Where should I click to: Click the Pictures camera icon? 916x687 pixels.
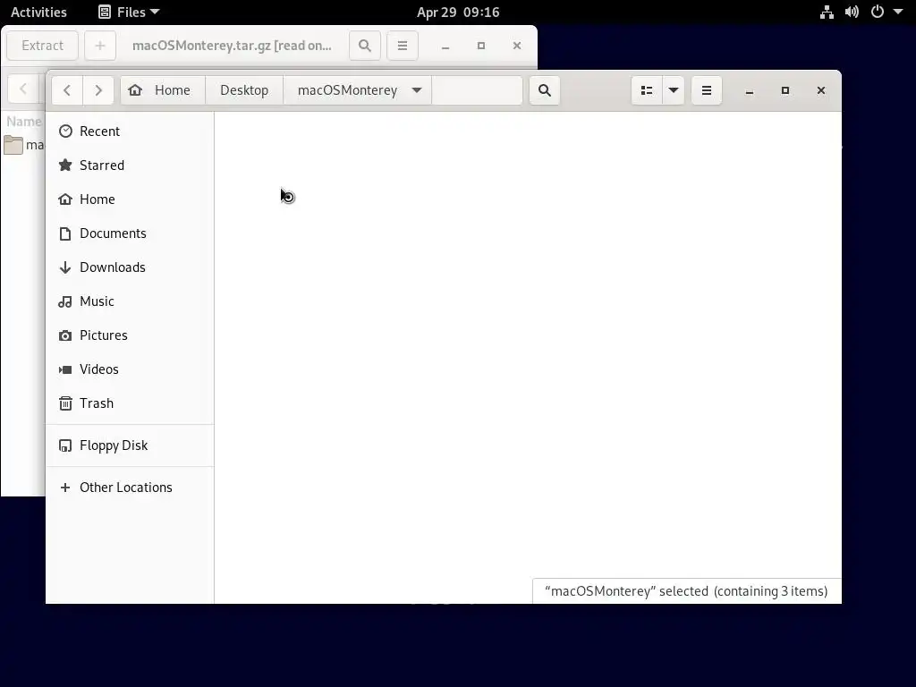(x=65, y=335)
